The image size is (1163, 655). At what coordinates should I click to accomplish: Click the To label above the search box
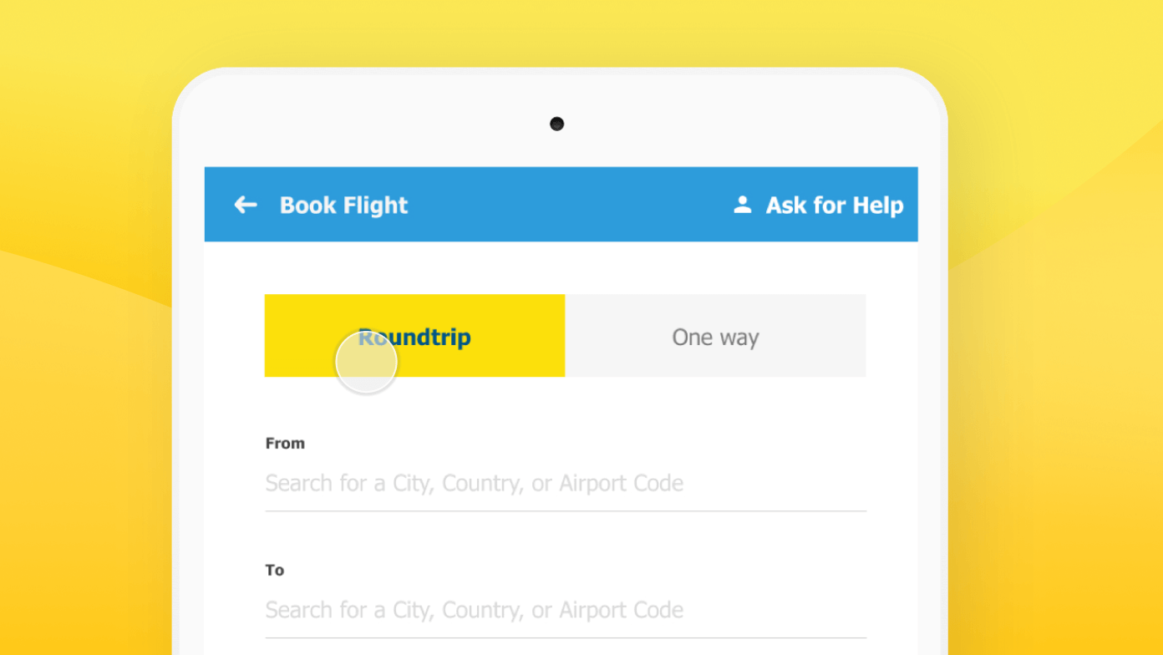pyautogui.click(x=274, y=570)
